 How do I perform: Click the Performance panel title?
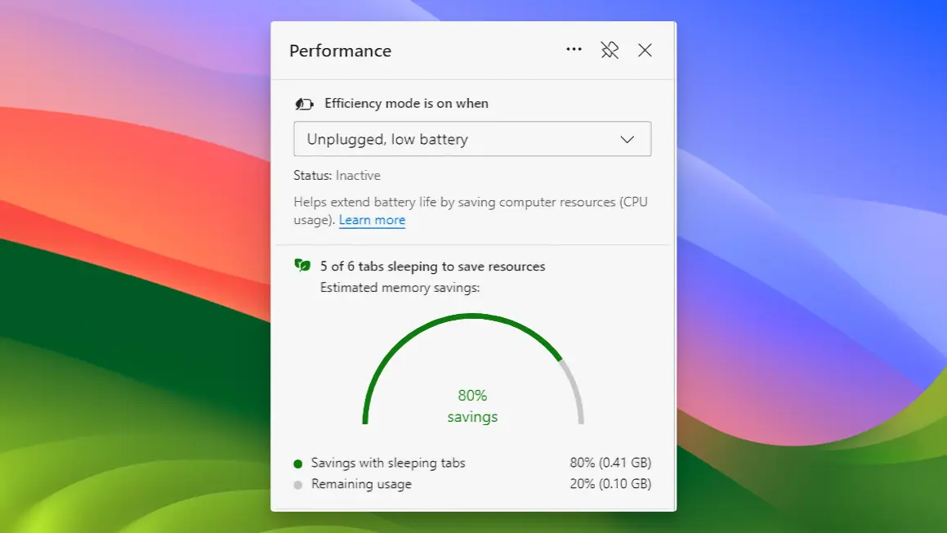pos(340,51)
